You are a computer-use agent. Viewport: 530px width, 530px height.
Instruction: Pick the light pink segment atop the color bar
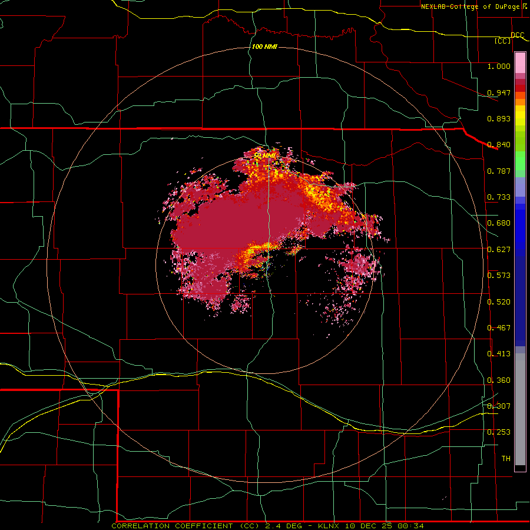[520, 63]
